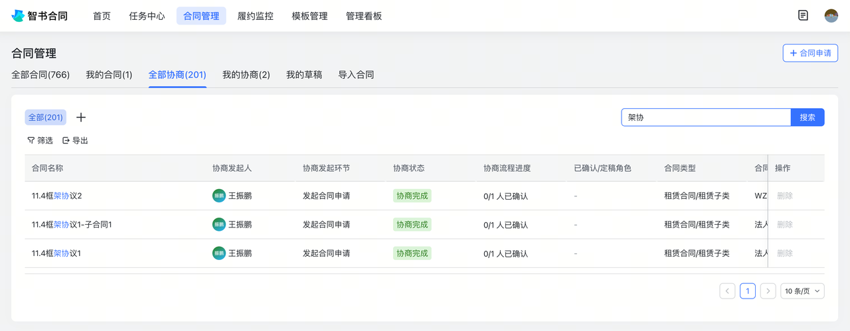Open 模板管理 in top navigation
This screenshot has width=850, height=331.
click(x=309, y=16)
